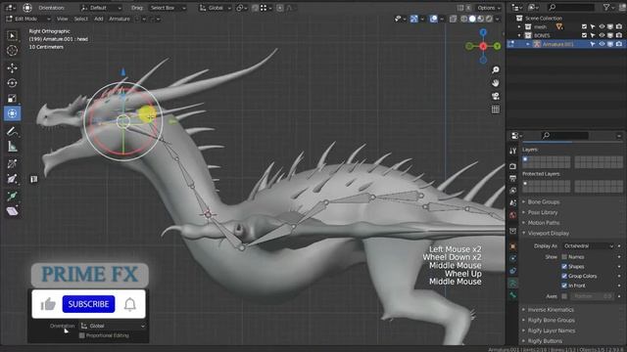Open the Edit Mode dropdown

pos(28,19)
